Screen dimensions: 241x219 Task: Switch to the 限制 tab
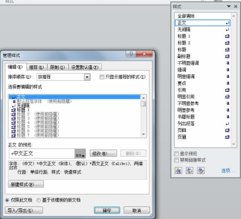coord(57,67)
